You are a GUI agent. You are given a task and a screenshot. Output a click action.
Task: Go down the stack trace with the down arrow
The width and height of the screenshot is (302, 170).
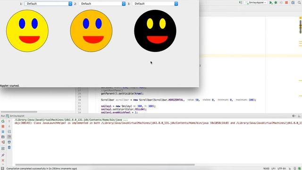coord(9,127)
